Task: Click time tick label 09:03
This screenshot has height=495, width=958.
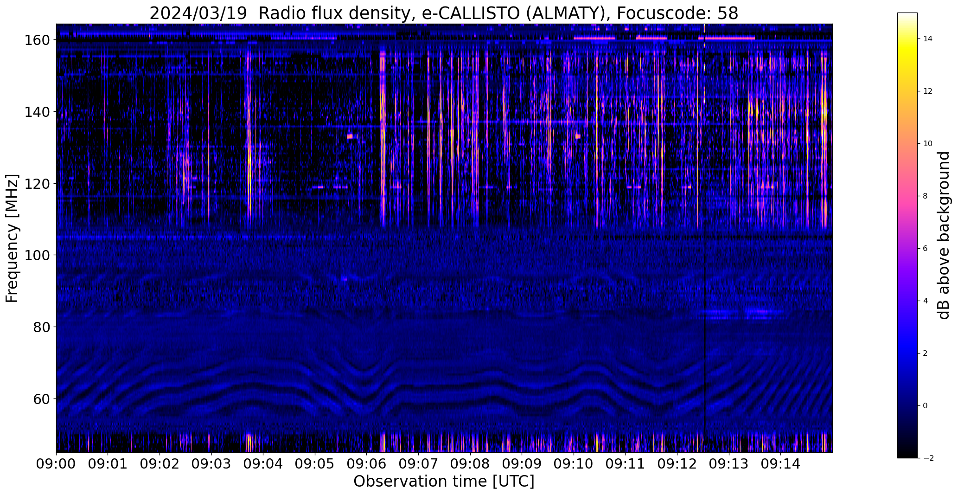Action: 211,464
